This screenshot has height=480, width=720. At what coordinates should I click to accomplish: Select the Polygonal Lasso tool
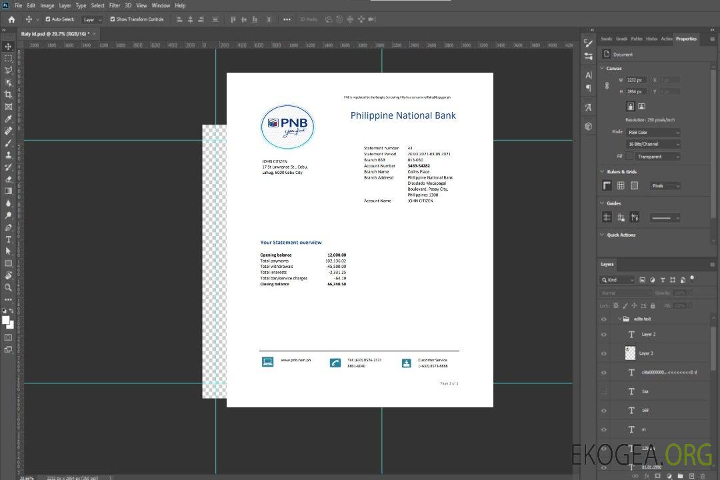[8, 70]
